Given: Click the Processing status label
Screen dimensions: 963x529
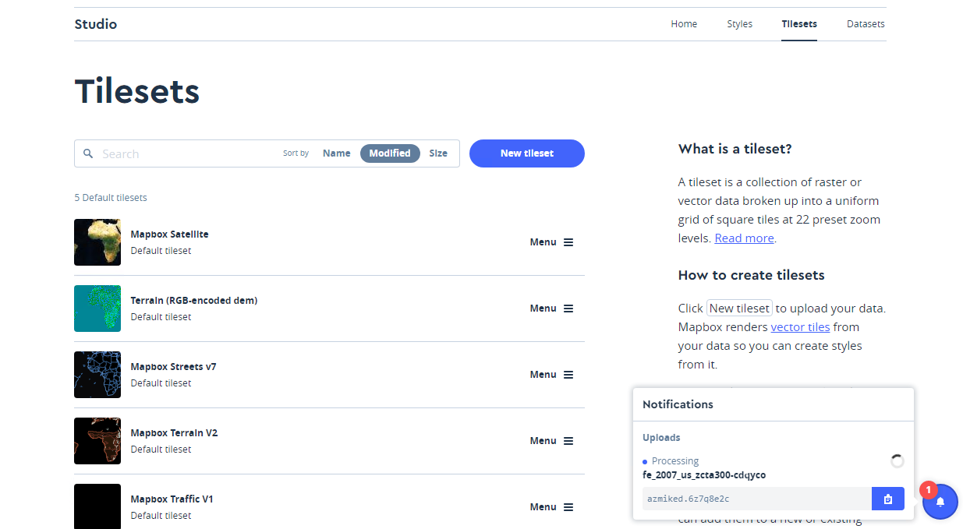Looking at the screenshot, I should click(675, 461).
